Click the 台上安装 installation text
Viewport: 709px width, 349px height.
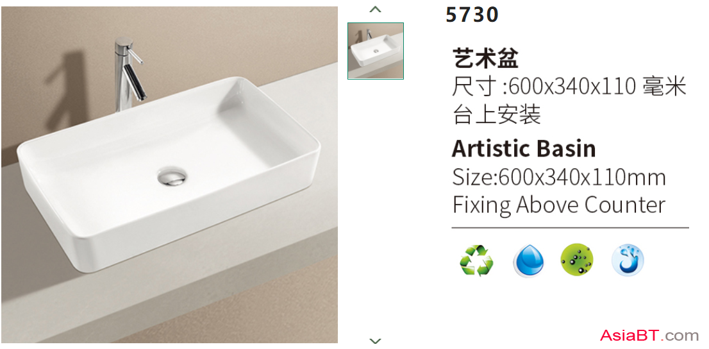coord(496,115)
